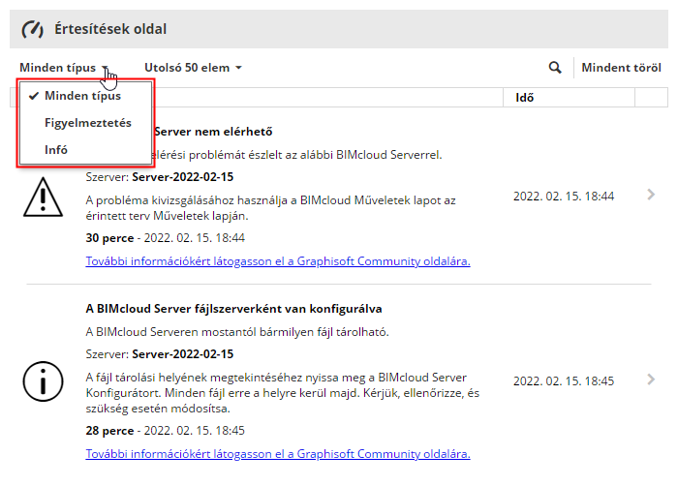
Task: Click Mindent töröl button
Action: tap(621, 68)
